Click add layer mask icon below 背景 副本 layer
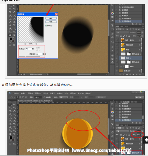148x156 pixels. (x=127, y=74)
